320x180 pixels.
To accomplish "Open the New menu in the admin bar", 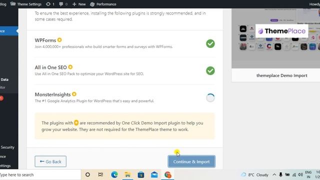I will pos(79,4).
